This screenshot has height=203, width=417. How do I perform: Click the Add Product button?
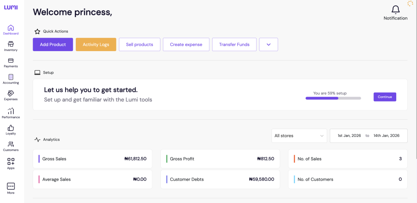pyautogui.click(x=53, y=45)
